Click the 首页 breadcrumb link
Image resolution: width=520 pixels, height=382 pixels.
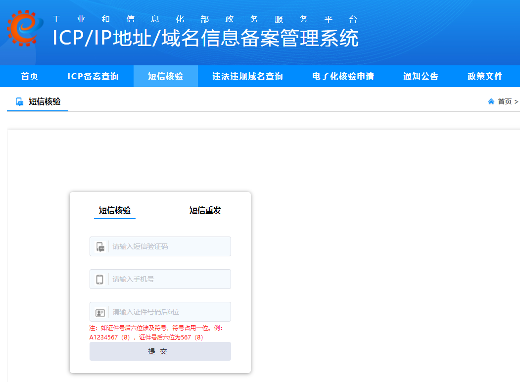[x=505, y=101]
